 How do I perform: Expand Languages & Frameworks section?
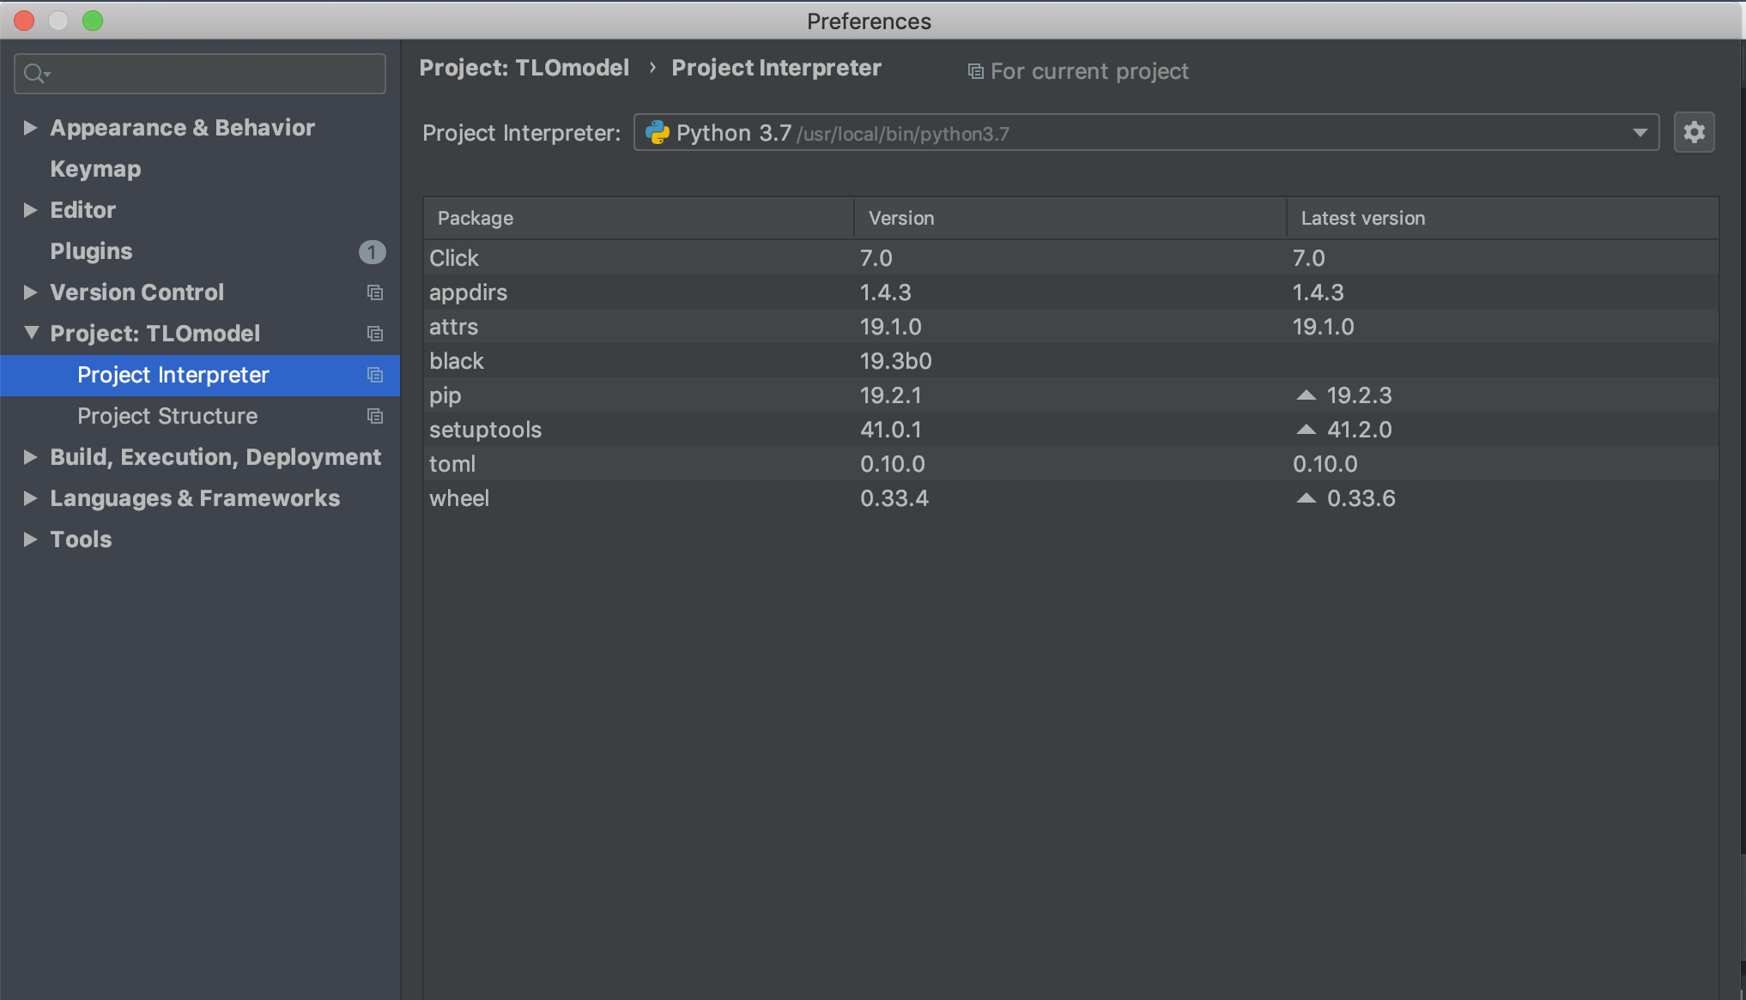point(30,498)
